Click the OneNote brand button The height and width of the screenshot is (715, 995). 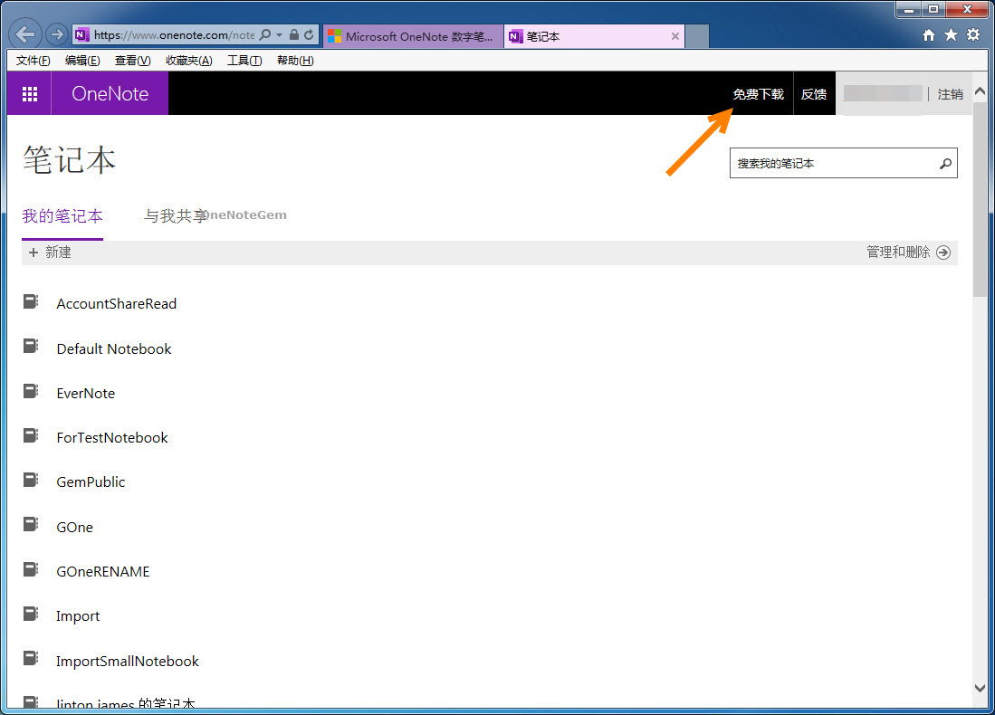point(110,93)
